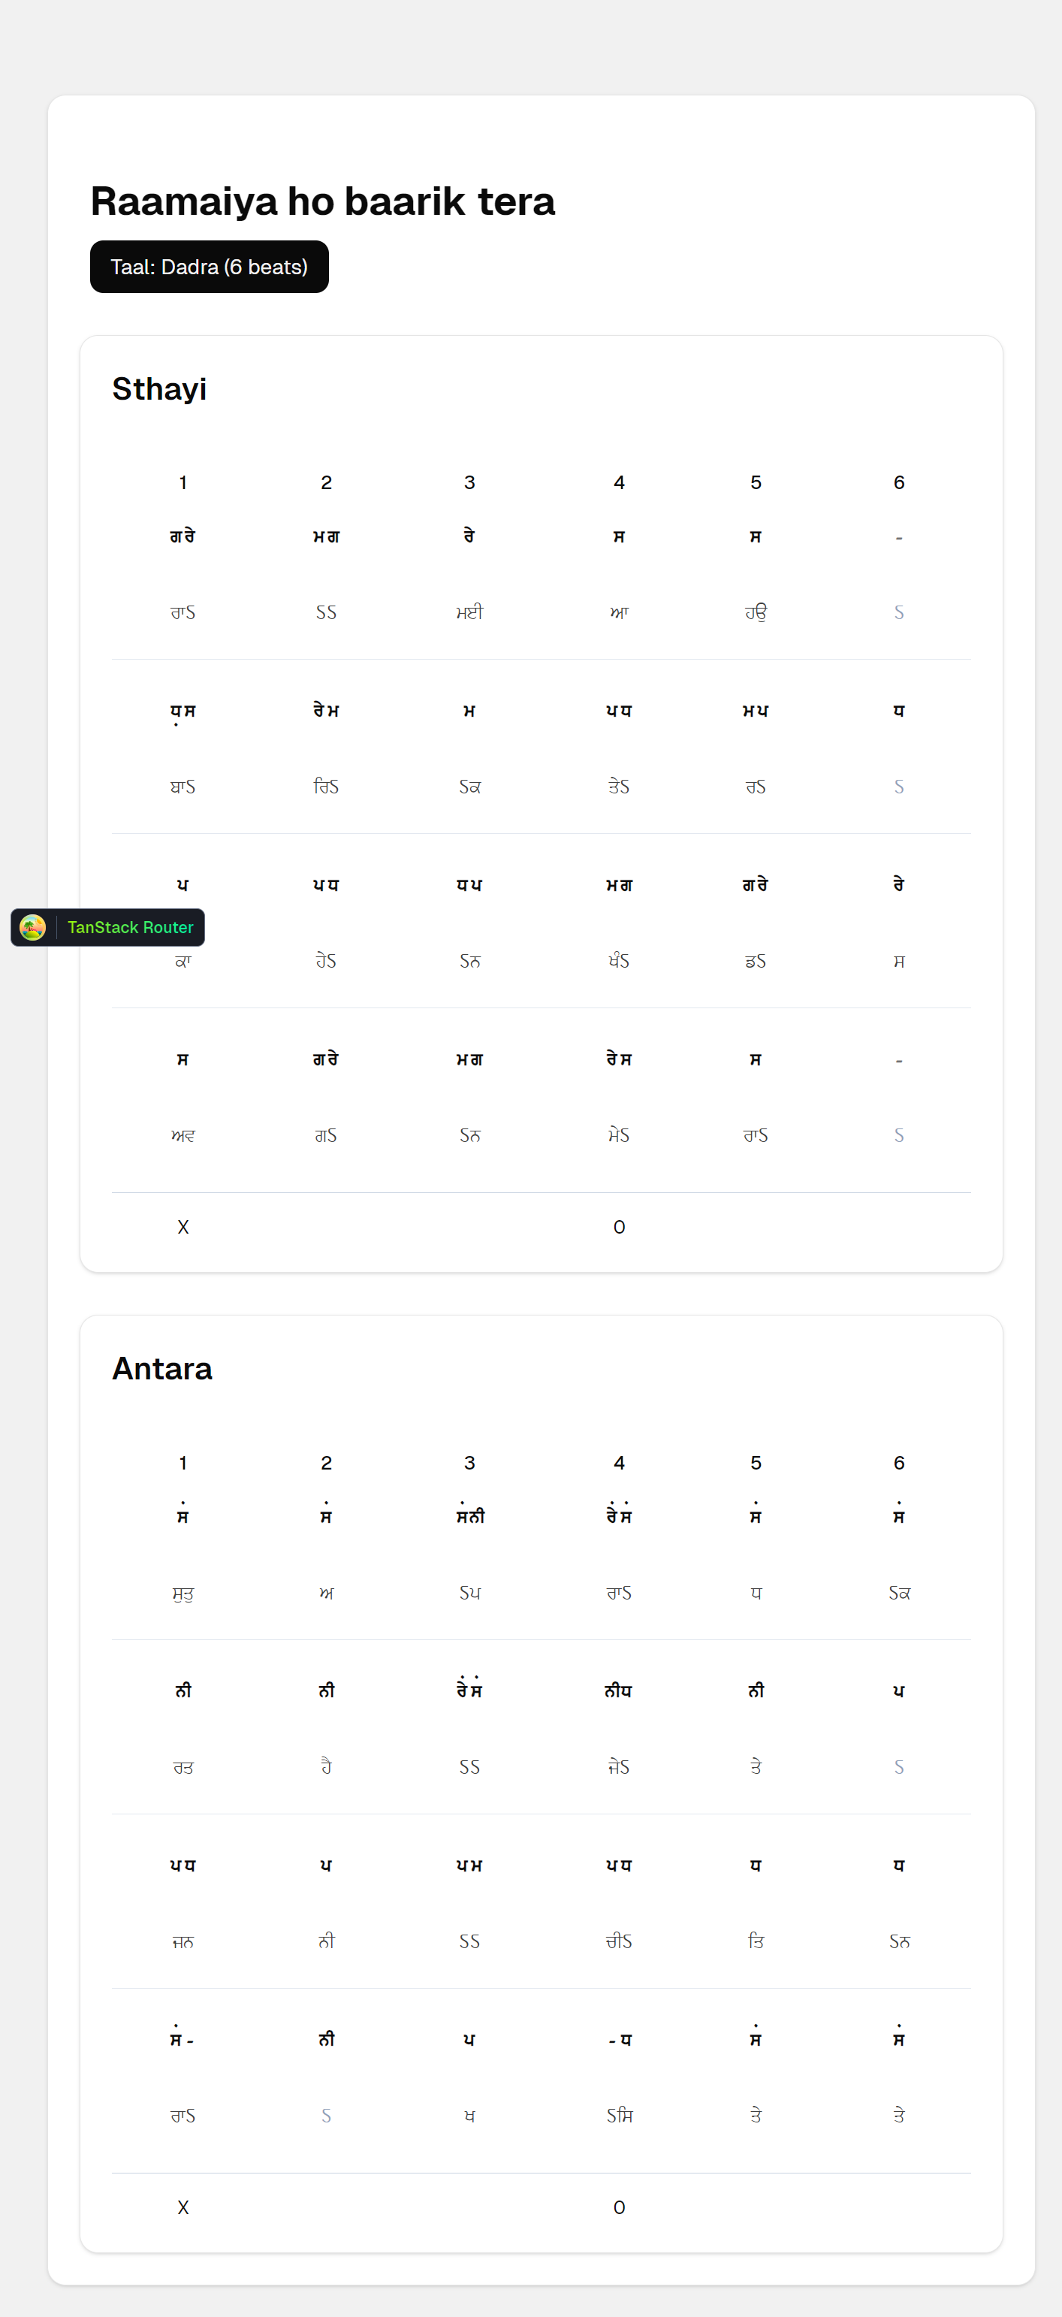Select the Sthayi section heading
The image size is (1062, 2317).
coord(159,389)
